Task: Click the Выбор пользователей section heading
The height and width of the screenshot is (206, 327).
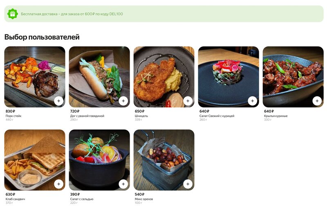Action: coord(42,37)
